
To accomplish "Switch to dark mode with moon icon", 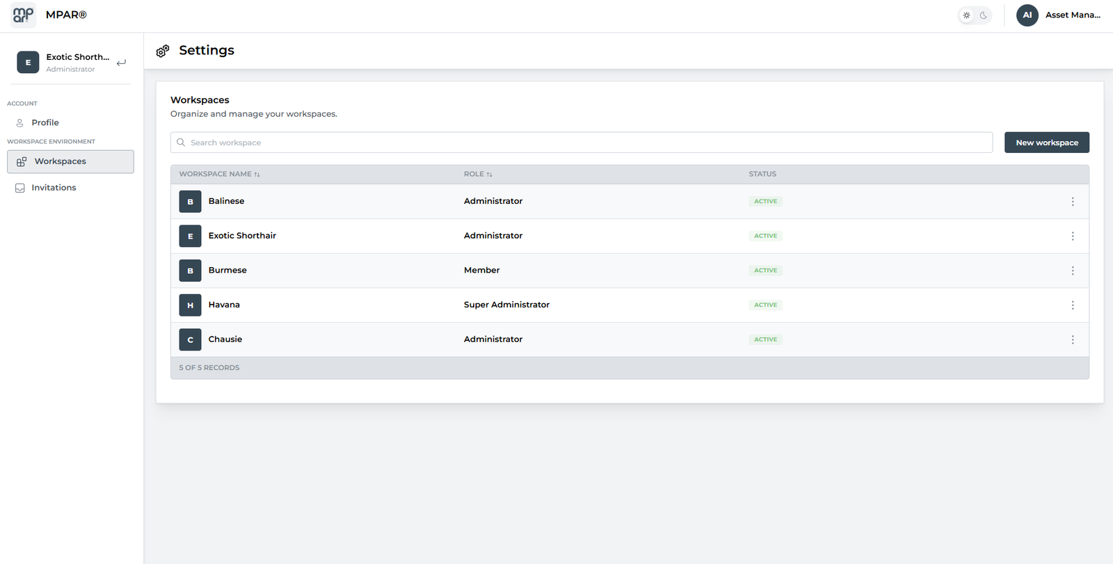I will coord(984,15).
